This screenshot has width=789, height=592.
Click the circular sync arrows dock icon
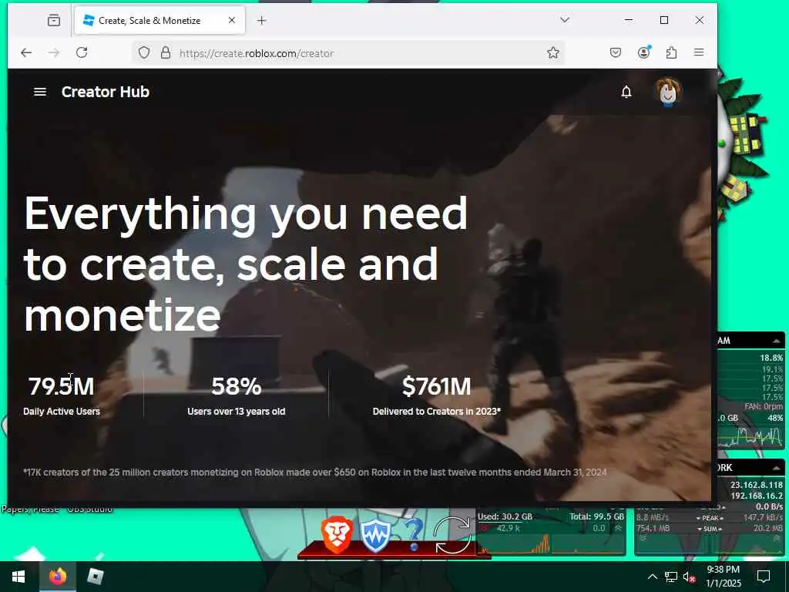coord(452,536)
